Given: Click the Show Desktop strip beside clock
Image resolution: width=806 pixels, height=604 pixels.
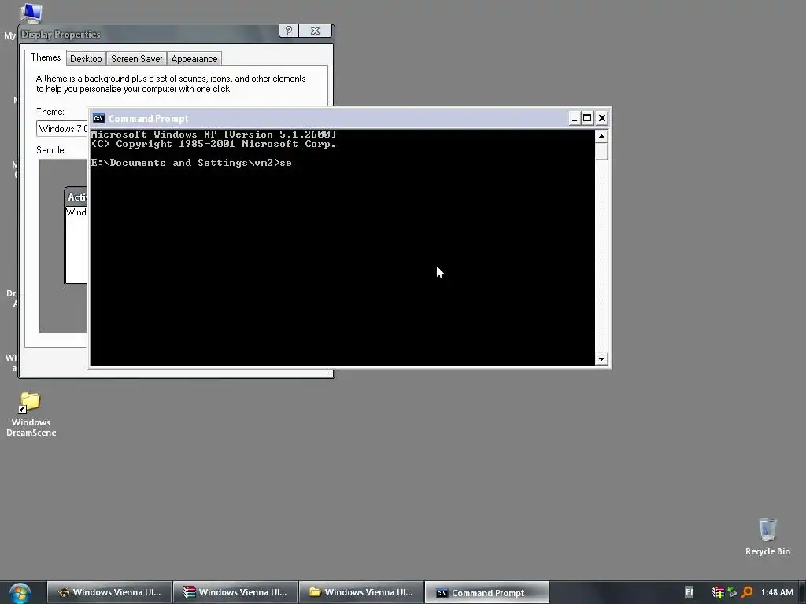Looking at the screenshot, I should (x=803, y=593).
